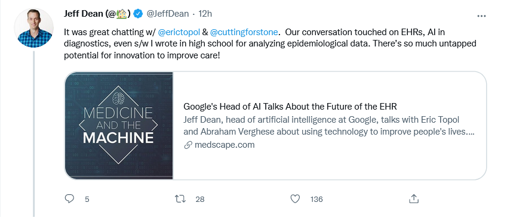This screenshot has width=507, height=218.
Task: Follow the medscape.com link
Action: click(x=225, y=145)
